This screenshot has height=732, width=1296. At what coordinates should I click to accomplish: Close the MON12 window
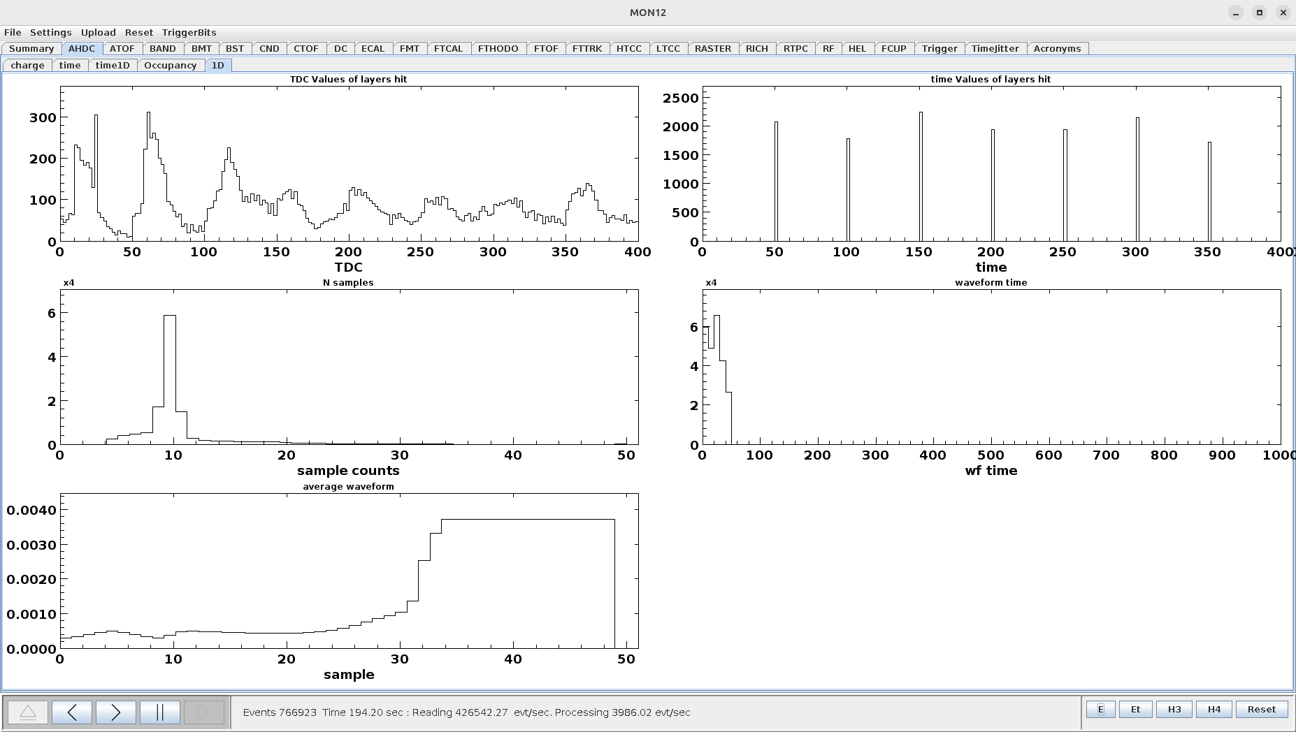coord(1283,13)
